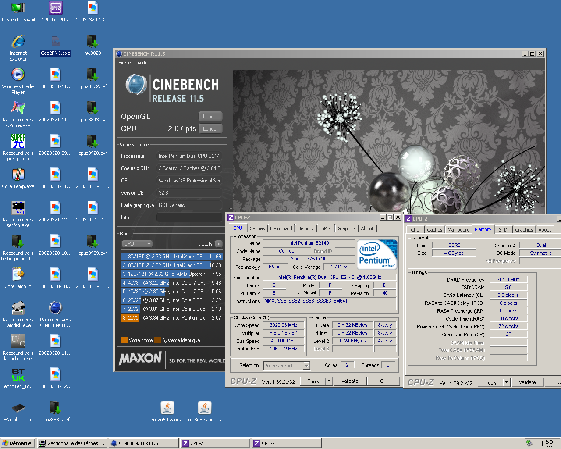The image size is (561, 449).
Task: Click Validate in left CPU-Z window
Action: [x=350, y=381]
